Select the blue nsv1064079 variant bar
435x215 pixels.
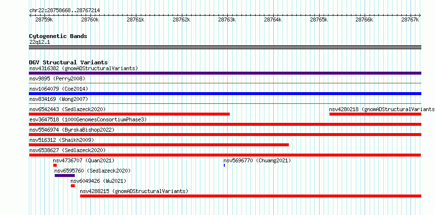point(225,94)
